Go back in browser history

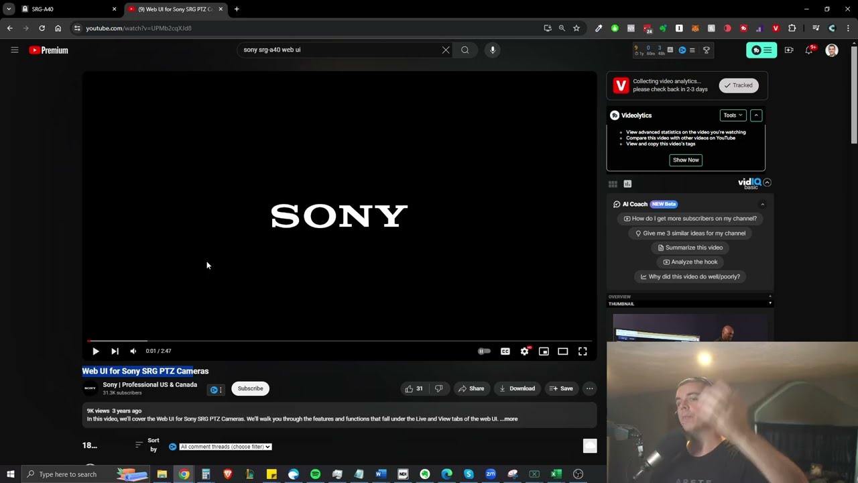[x=9, y=28]
